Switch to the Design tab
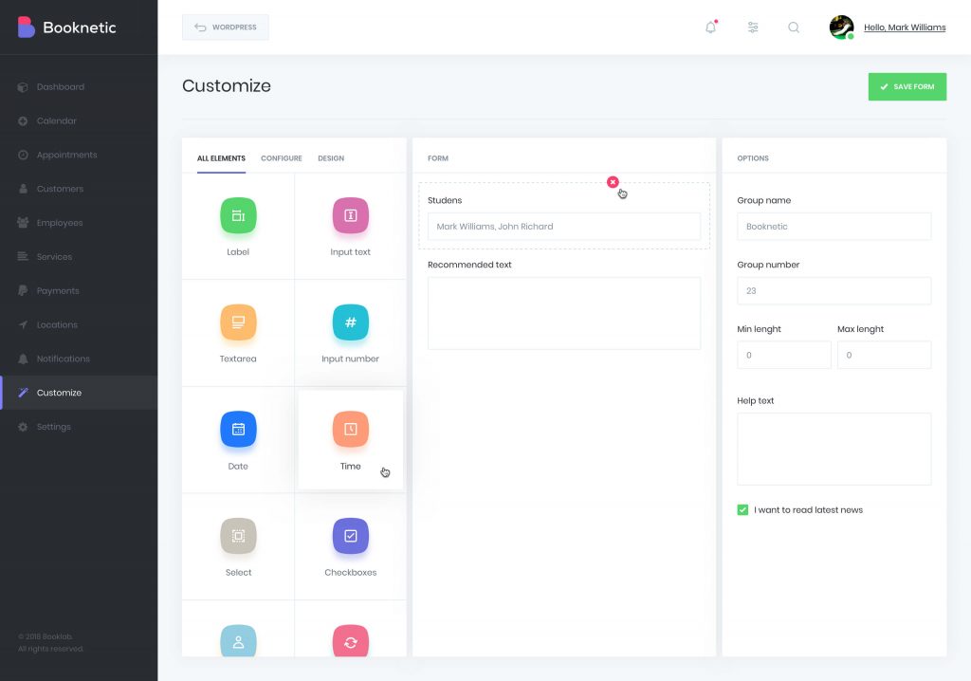 point(331,158)
